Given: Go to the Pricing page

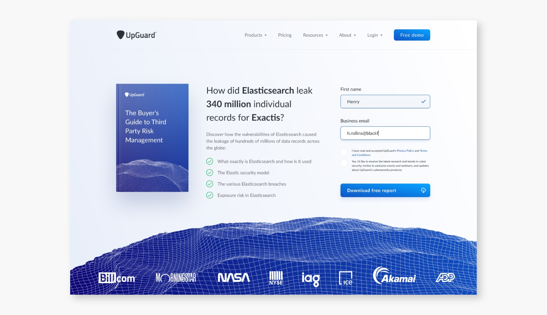Looking at the screenshot, I should (x=285, y=35).
